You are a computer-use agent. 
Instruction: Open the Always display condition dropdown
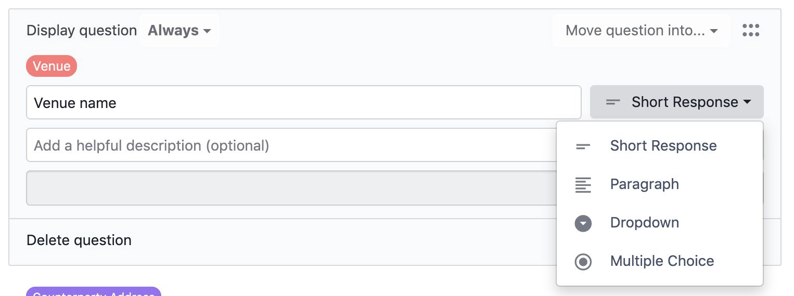(179, 31)
